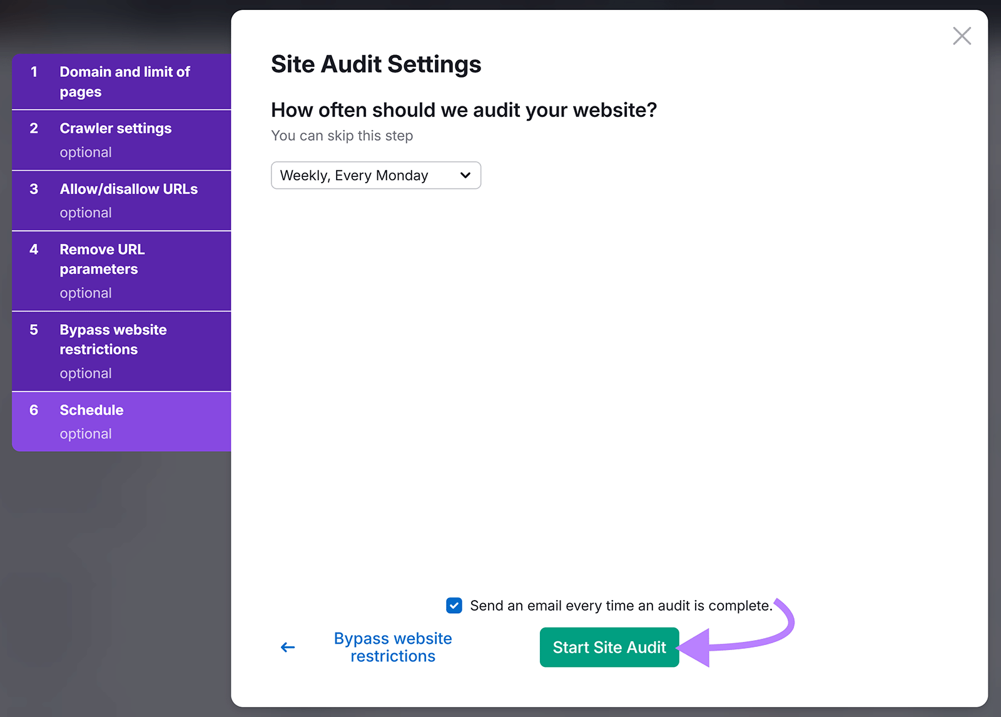Viewport: 1001px width, 717px height.
Task: Select the Schedule step in sidebar
Action: click(121, 420)
